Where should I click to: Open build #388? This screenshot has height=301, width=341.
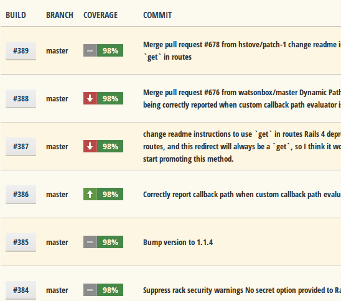(x=21, y=99)
